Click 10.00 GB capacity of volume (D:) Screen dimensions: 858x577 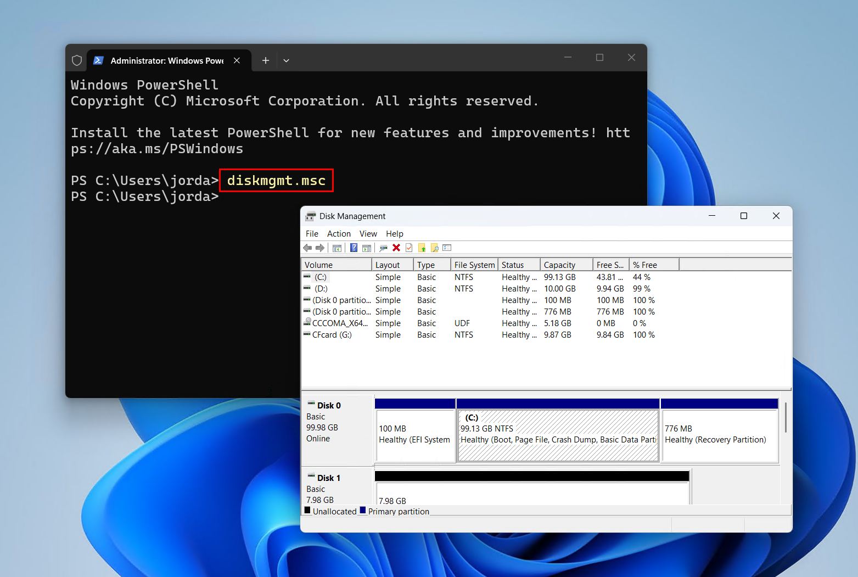[x=559, y=288]
